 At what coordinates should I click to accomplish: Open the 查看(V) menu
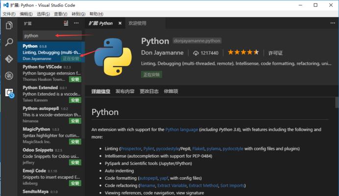(61, 14)
